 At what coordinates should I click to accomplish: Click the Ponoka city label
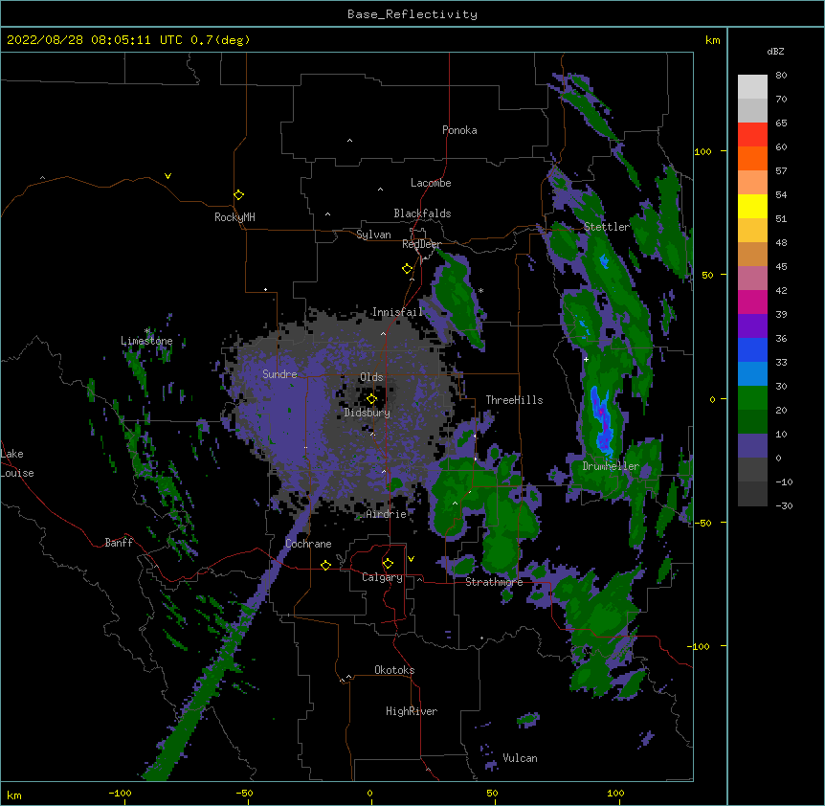click(459, 130)
